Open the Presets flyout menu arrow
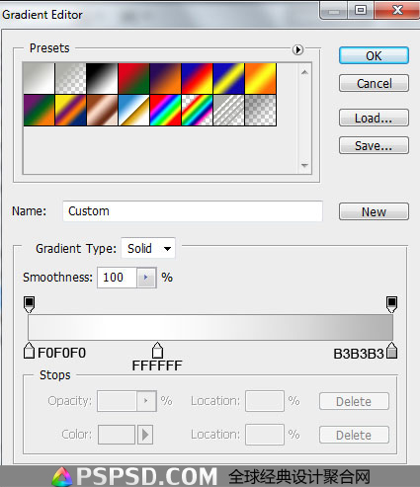The image size is (420, 487). (x=297, y=49)
